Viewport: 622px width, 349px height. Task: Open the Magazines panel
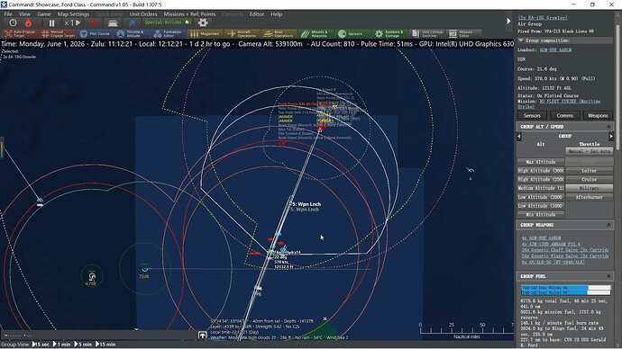click(x=205, y=34)
